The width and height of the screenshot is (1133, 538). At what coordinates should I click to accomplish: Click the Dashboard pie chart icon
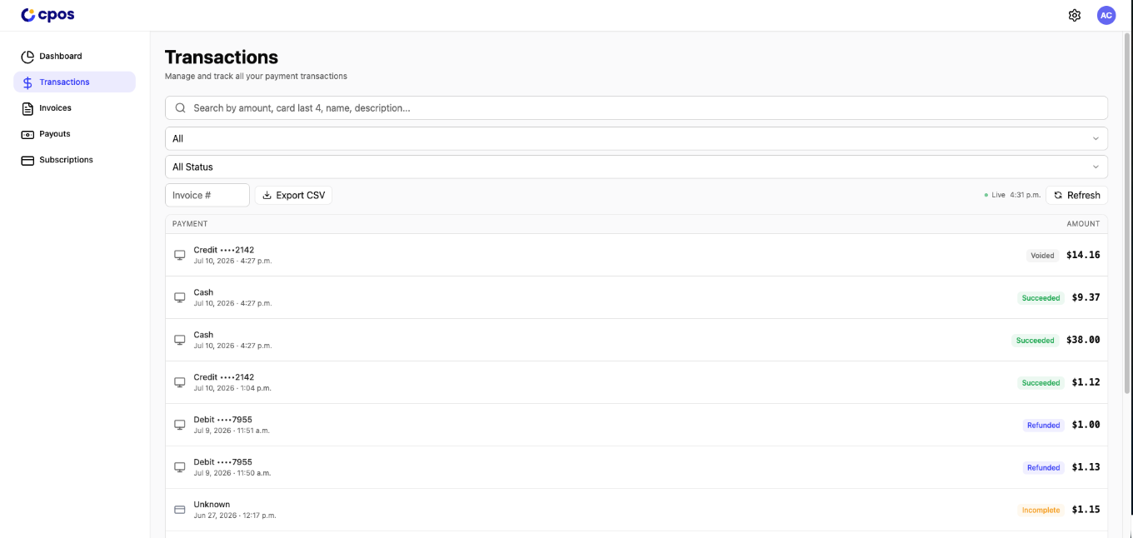(x=27, y=57)
